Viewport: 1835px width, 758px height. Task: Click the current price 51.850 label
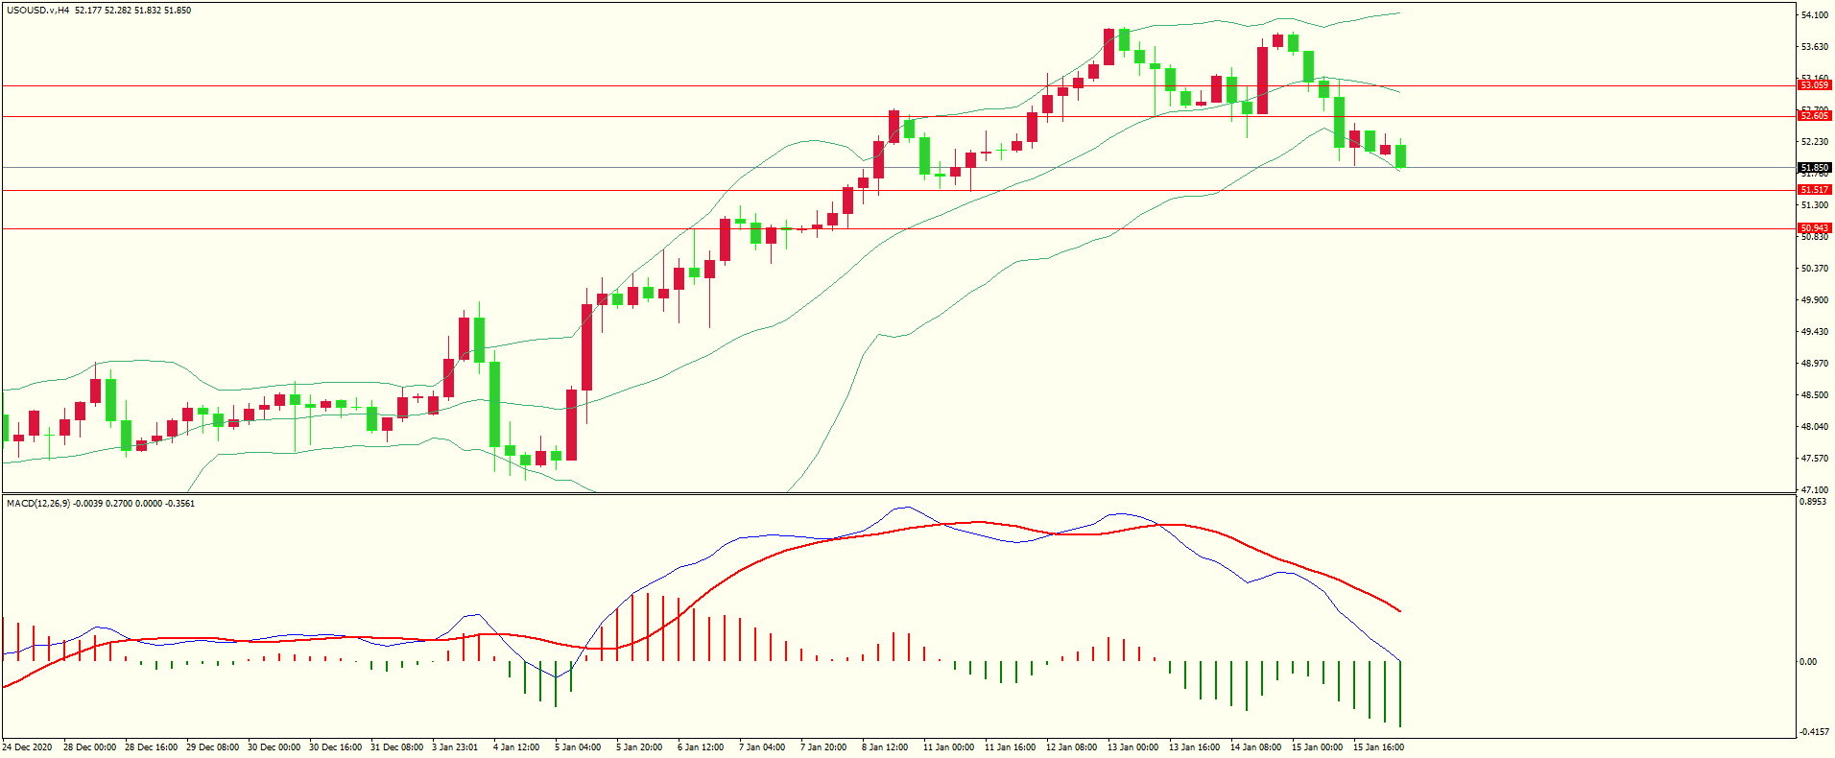tap(1814, 168)
